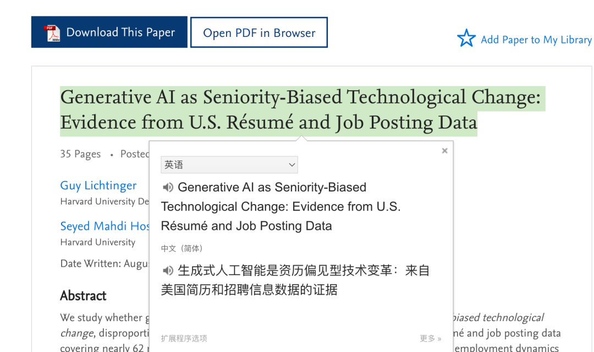Click the Abstract section heading
Image resolution: width=594 pixels, height=352 pixels.
[83, 296]
